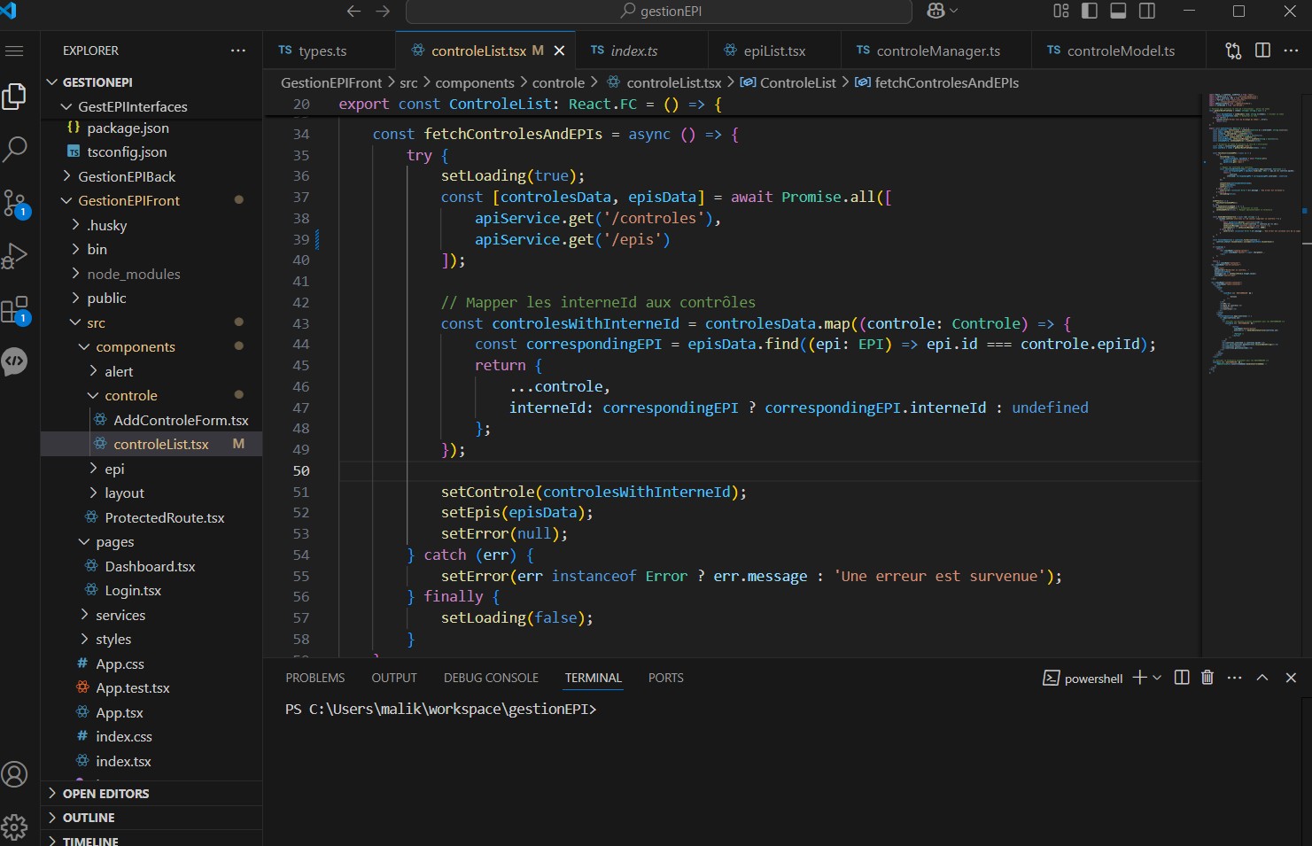Open the Copilot chat icon in title bar
The width and height of the screenshot is (1312, 846).
tap(935, 11)
